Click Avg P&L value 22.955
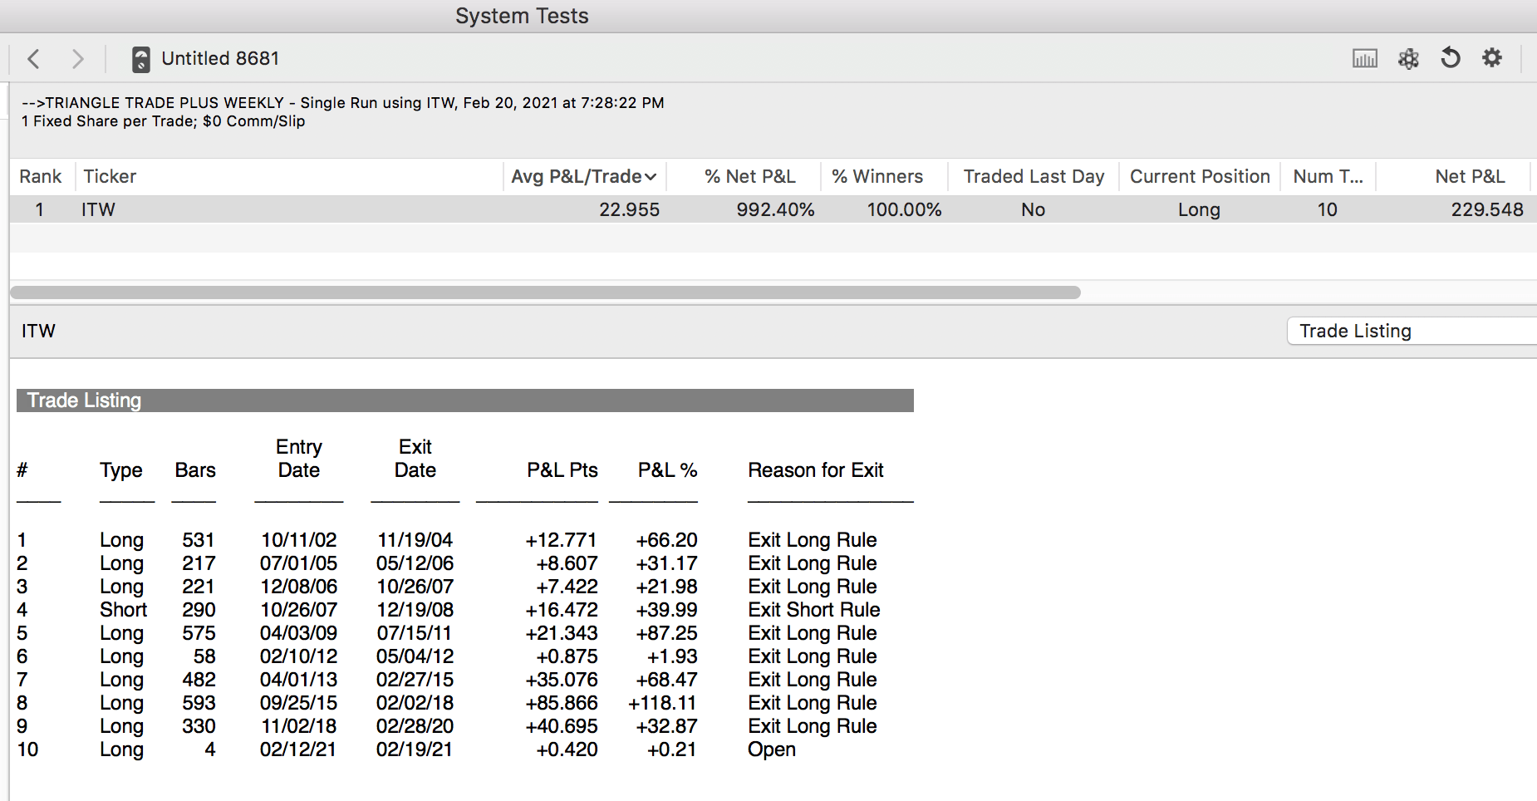1537x801 pixels. [629, 209]
